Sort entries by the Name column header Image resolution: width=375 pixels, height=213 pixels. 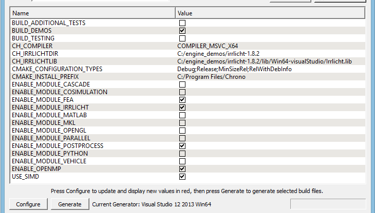92,12
